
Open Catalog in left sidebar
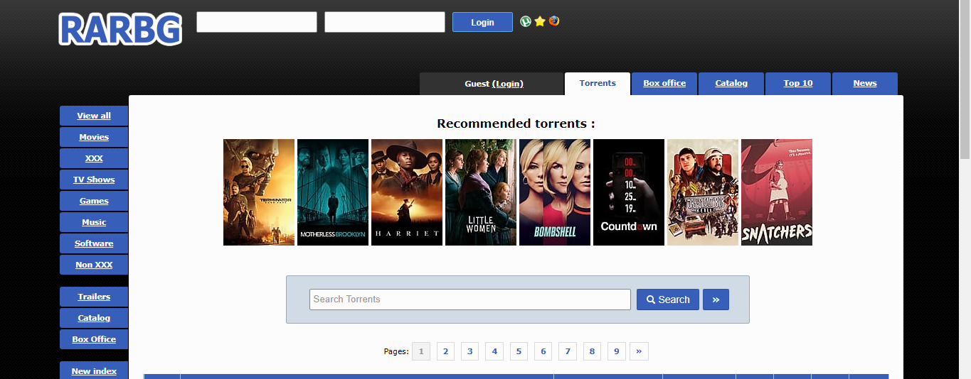94,318
